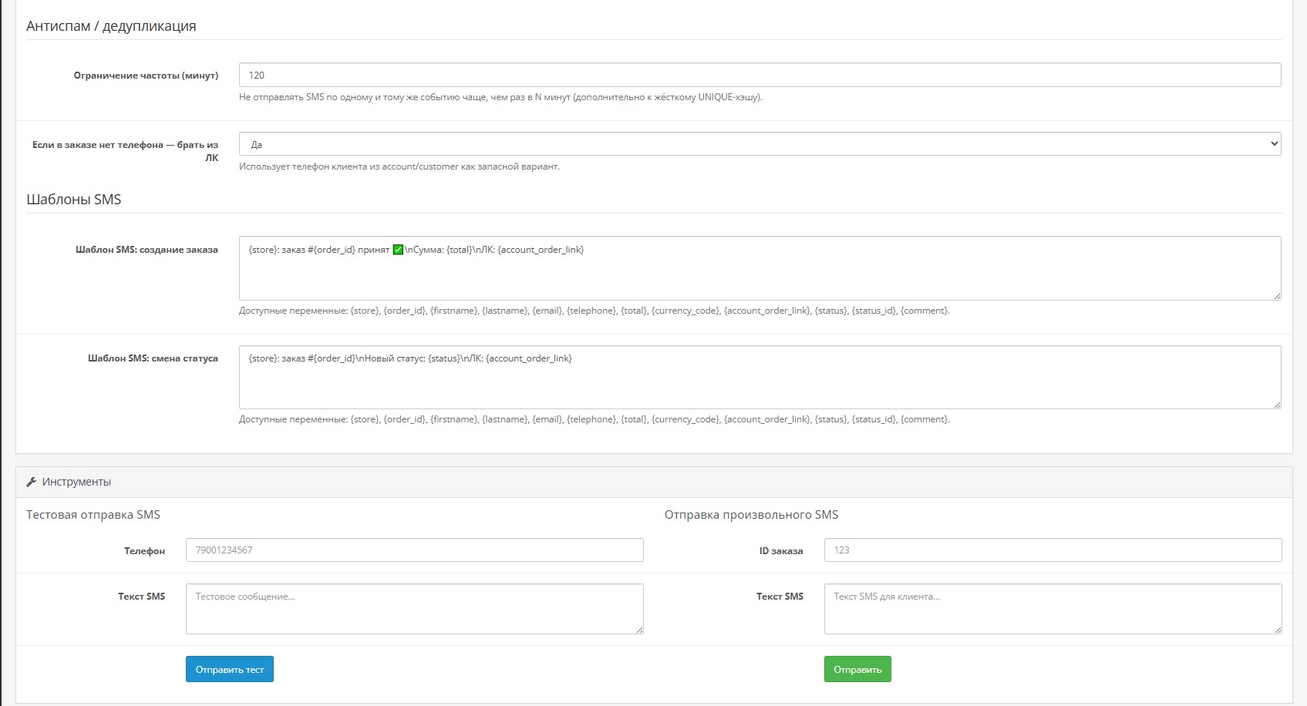Open the phone fallback from ЛК dropdown
This screenshot has height=706, width=1307.
point(760,144)
